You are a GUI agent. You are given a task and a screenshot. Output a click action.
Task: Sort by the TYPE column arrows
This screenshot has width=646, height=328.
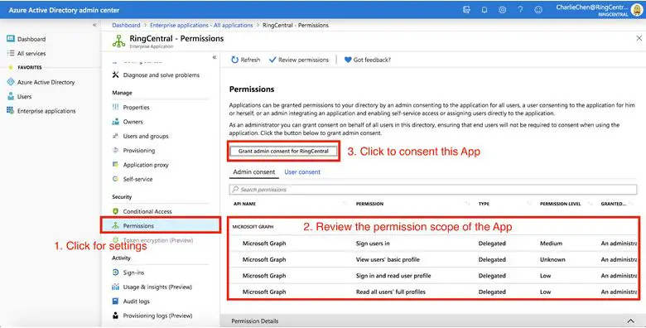coord(529,204)
